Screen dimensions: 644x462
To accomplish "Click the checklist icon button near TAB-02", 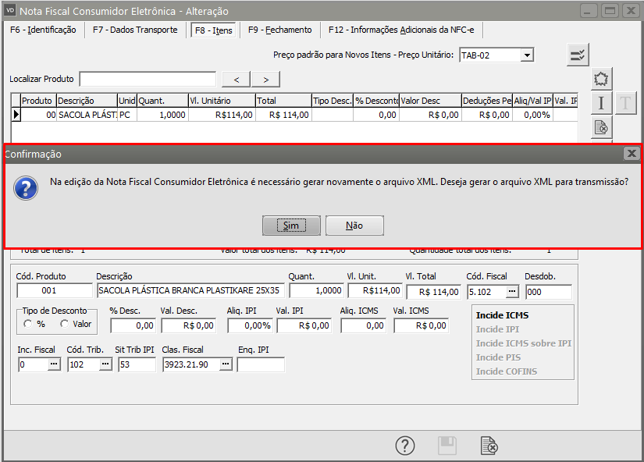I will pyautogui.click(x=578, y=55).
